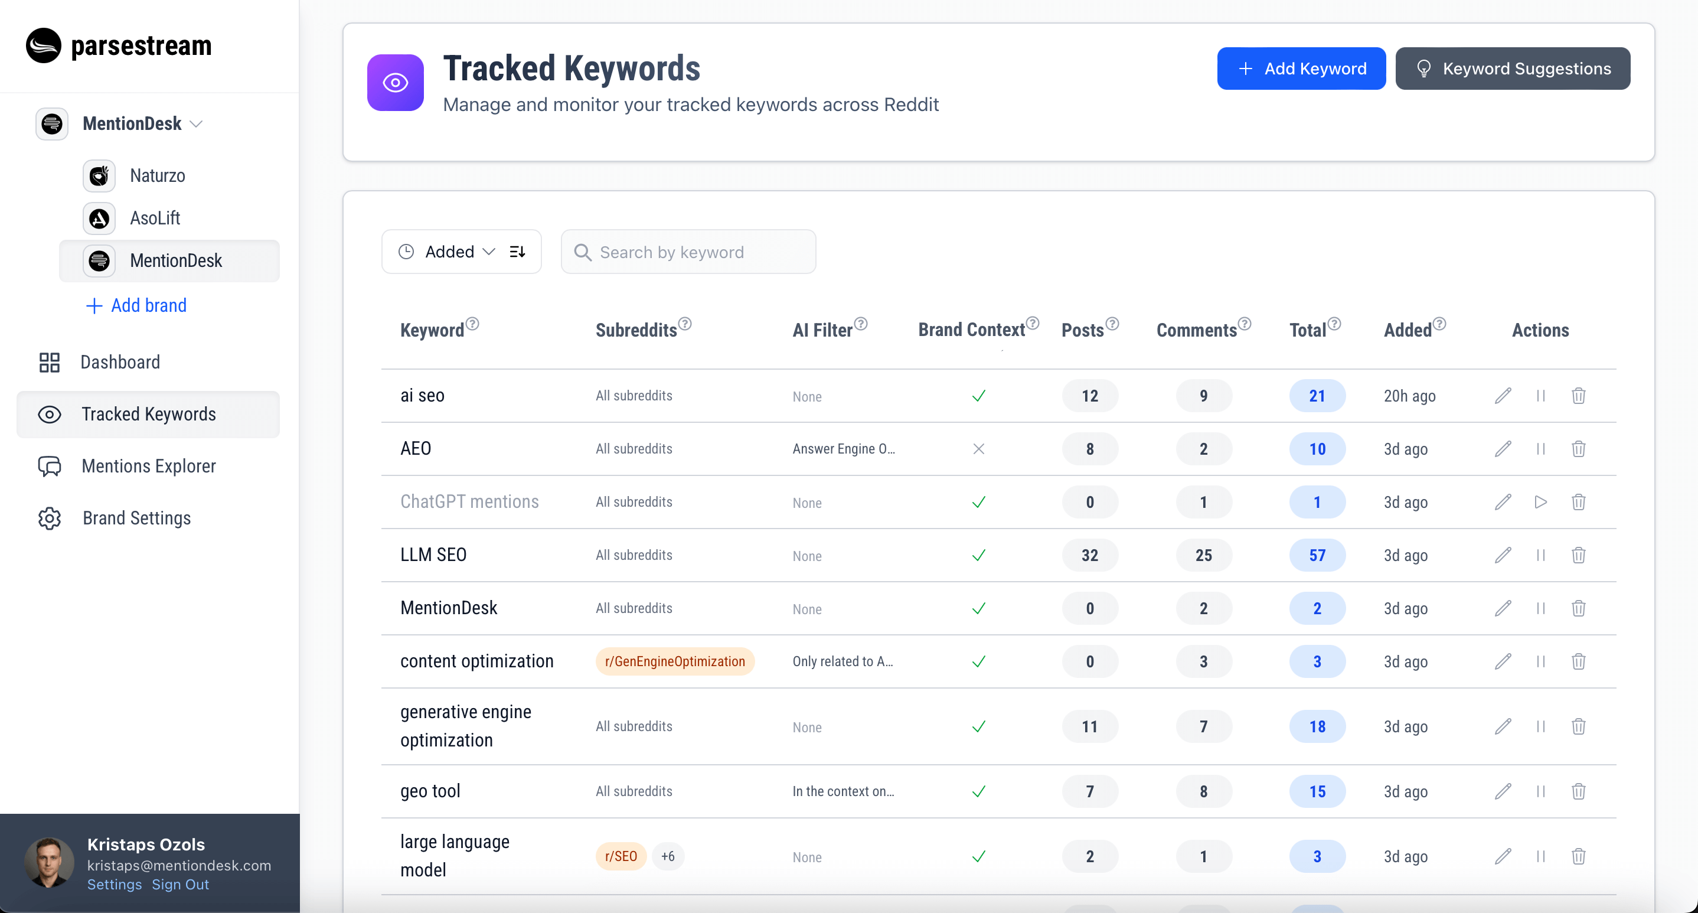Delete the AEO keyword

tap(1578, 449)
